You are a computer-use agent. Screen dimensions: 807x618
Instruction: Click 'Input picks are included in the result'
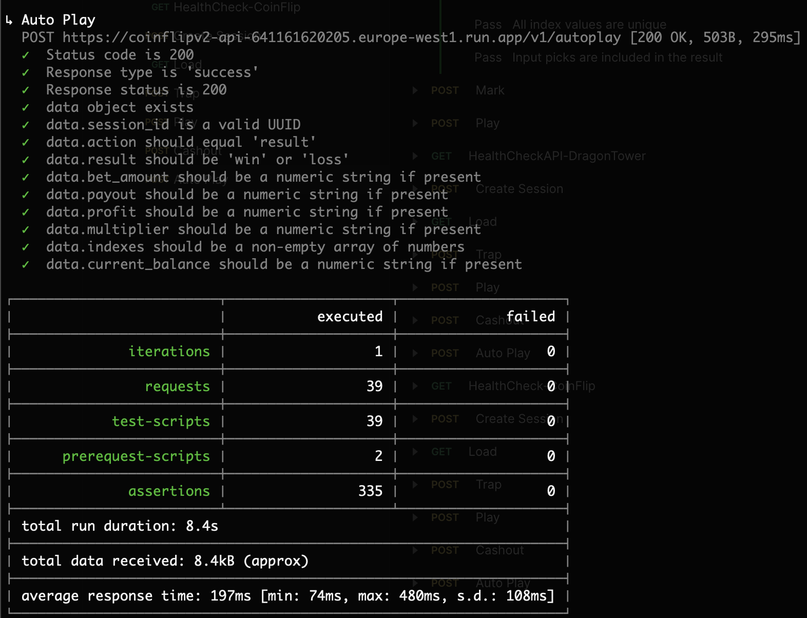pos(617,57)
